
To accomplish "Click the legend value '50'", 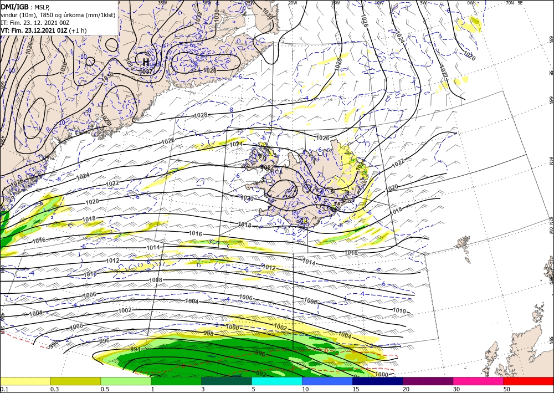I will coord(507,389).
